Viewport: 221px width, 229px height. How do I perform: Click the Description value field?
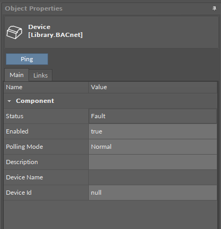[x=153, y=162]
